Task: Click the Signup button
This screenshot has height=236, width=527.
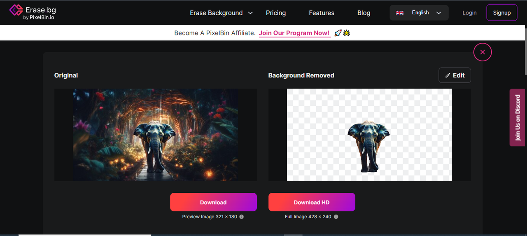Action: (x=502, y=13)
